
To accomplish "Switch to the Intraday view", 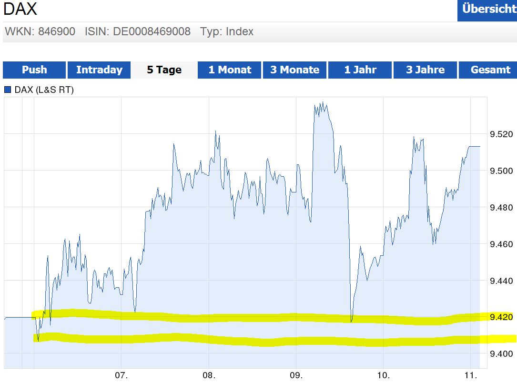I will [x=99, y=70].
